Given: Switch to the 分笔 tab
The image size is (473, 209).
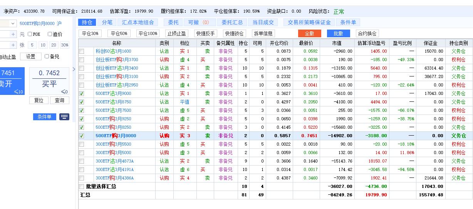Looking at the screenshot, I should (107, 22).
